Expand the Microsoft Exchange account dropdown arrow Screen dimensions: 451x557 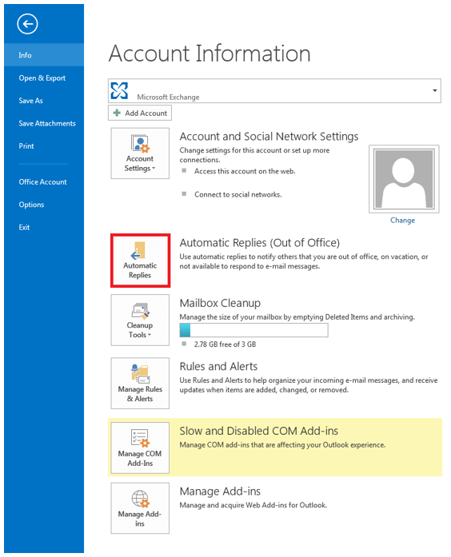pyautogui.click(x=434, y=90)
